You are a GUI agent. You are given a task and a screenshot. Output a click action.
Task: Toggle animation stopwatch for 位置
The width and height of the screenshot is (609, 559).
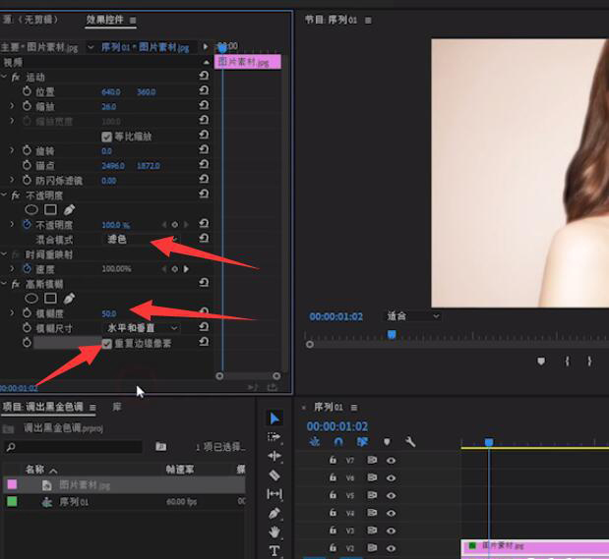[x=27, y=91]
